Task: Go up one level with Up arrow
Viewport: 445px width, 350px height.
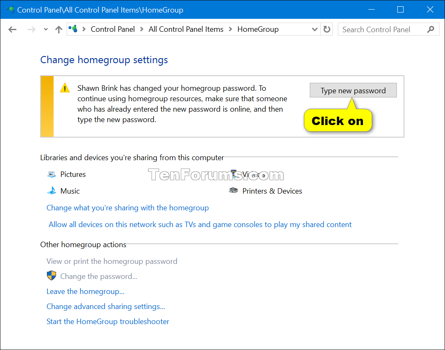Action: 59,29
